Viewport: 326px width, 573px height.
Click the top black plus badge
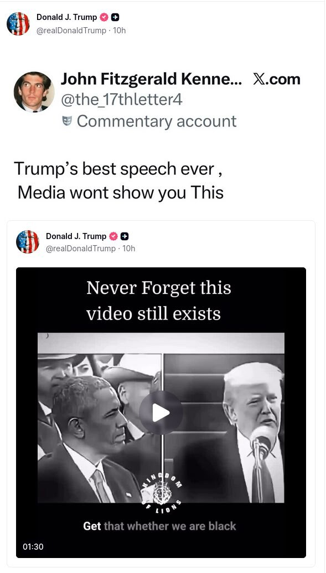[115, 17]
